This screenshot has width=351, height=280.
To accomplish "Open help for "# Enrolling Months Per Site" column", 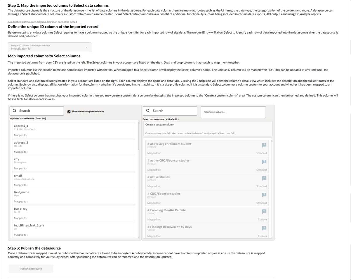I will pyautogui.click(x=264, y=211).
